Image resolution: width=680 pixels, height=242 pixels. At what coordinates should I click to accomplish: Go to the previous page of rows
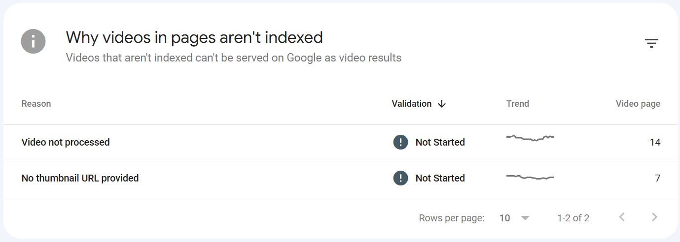click(x=622, y=217)
